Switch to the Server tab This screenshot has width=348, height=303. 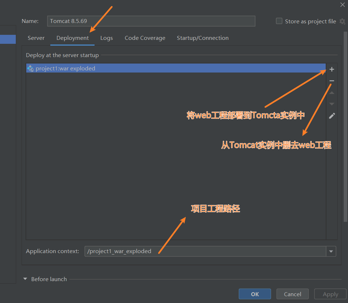point(36,38)
